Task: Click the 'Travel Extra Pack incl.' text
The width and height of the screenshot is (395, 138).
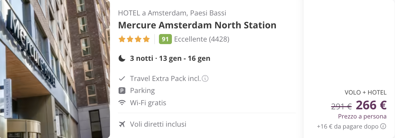Action: (x=165, y=78)
